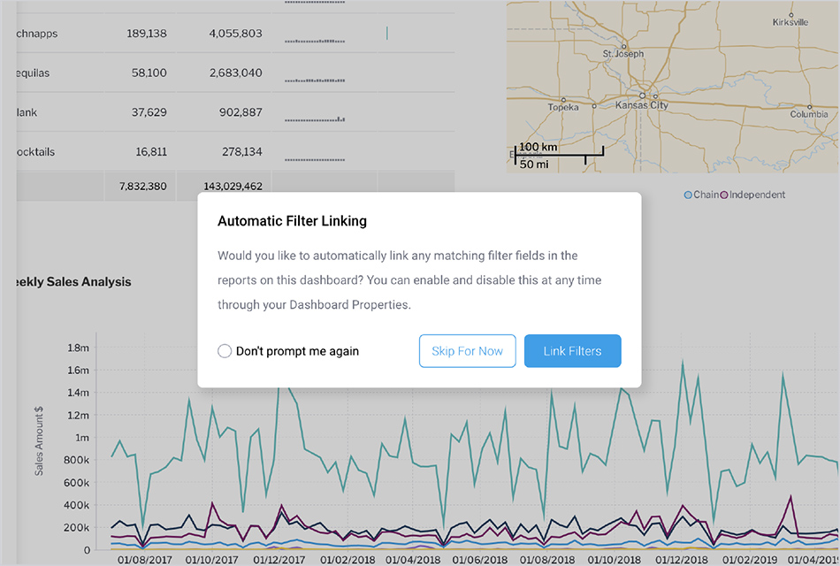Click the Skip For Now button
The width and height of the screenshot is (840, 566).
tap(467, 351)
